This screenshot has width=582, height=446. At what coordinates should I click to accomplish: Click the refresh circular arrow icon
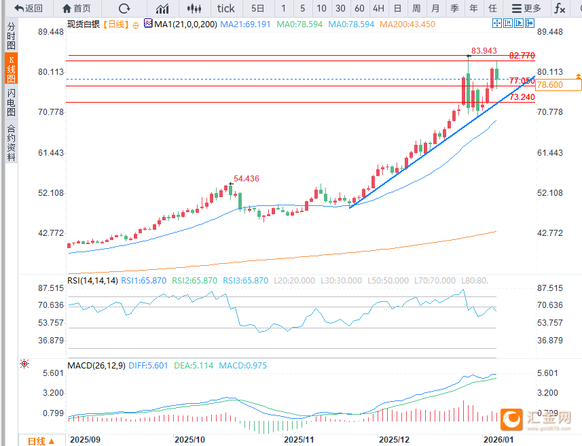pos(124,8)
